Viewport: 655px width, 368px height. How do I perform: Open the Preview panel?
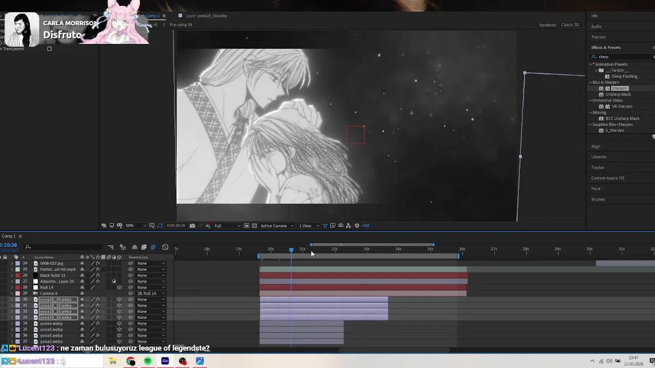(598, 37)
